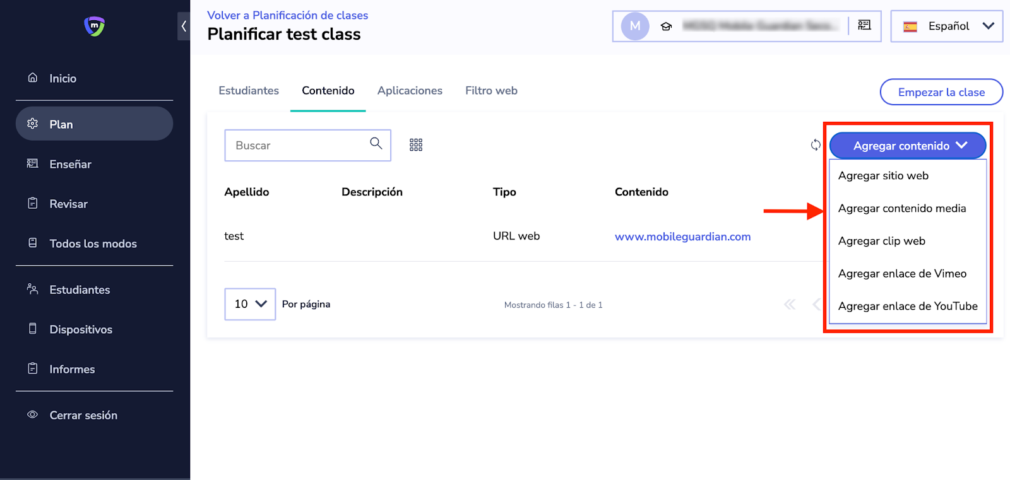This screenshot has height=480, width=1010.
Task: Collapse the Agregar contenido dropdown button
Action: pyautogui.click(x=907, y=146)
